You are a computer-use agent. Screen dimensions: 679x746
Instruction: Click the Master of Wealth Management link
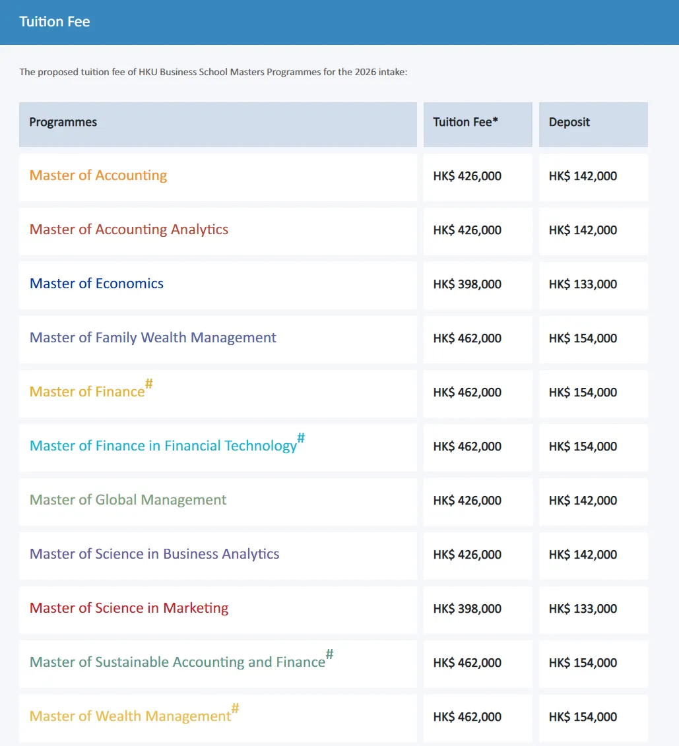[x=130, y=716]
